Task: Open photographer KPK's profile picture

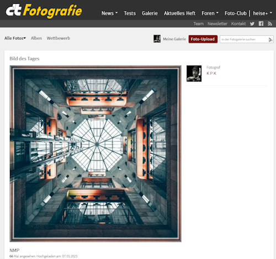Action: pyautogui.click(x=194, y=73)
